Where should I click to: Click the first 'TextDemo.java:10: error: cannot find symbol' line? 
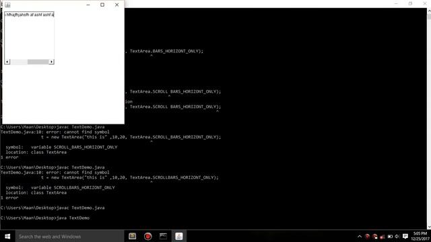[x=55, y=132]
